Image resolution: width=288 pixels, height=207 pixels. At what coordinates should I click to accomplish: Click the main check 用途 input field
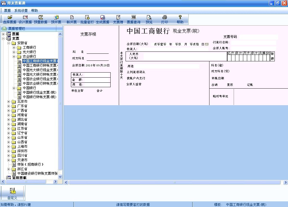coord(167,66)
